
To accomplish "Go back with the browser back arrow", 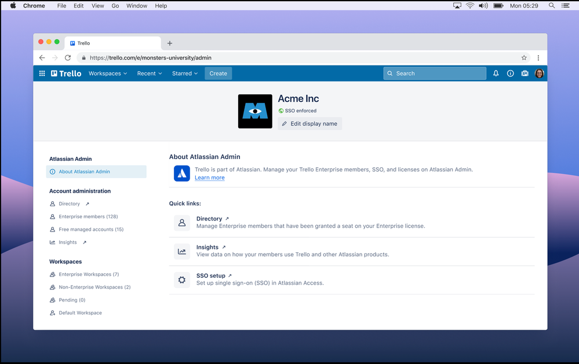I will click(42, 57).
